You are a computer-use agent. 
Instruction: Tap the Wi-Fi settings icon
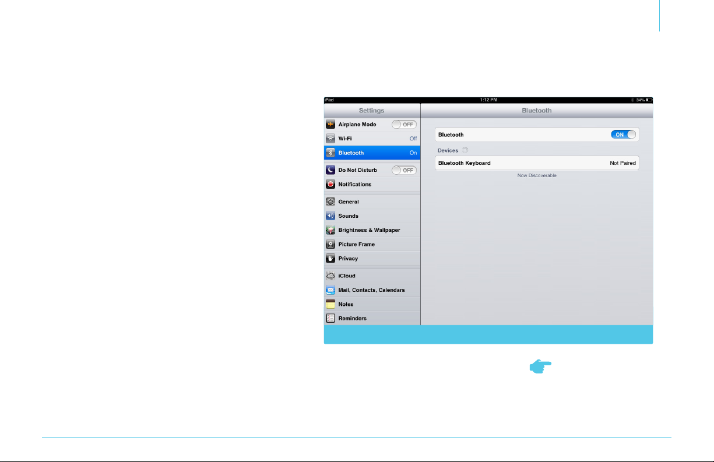point(330,139)
